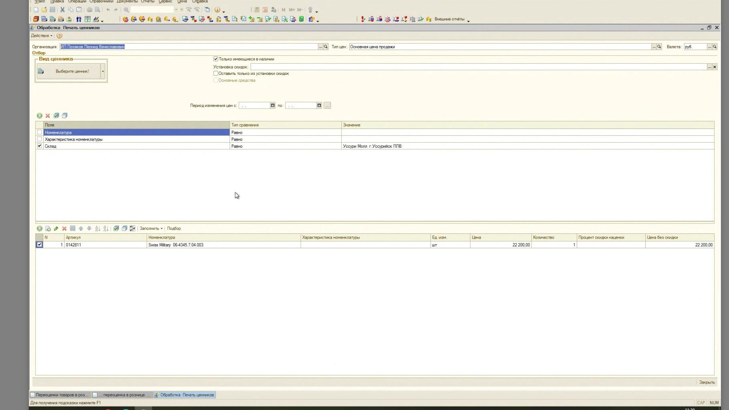This screenshot has height=410, width=729.
Task: Edit the current goods row with the pencil icon
Action: 56,229
